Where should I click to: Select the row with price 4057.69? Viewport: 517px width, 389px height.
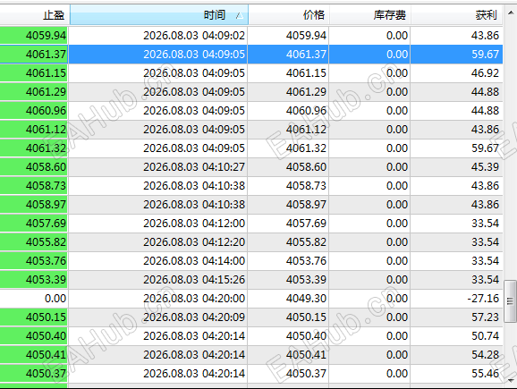tap(251, 224)
